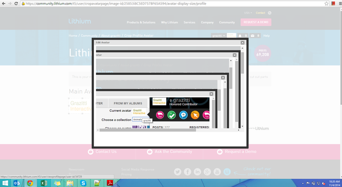Viewport: 342px width, 187px height.
Task: Open the Windows Start button
Action: point(5,183)
